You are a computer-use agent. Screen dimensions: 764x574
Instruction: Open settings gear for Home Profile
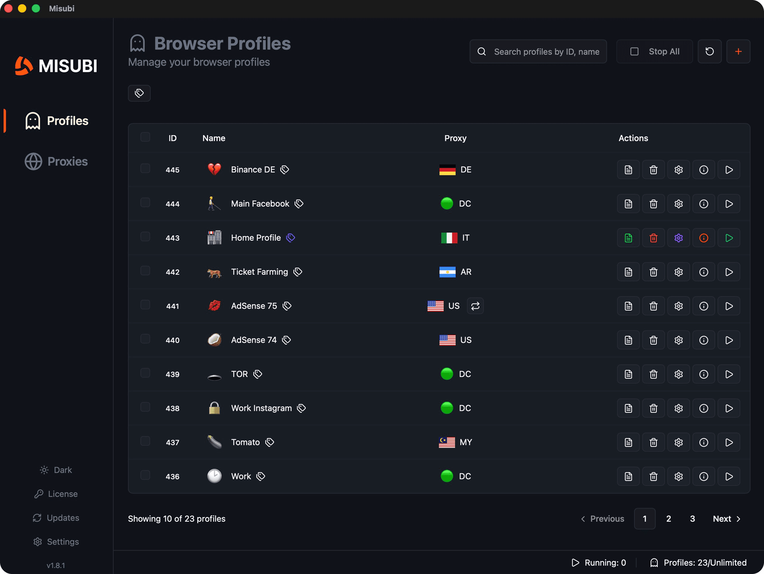pyautogui.click(x=678, y=238)
